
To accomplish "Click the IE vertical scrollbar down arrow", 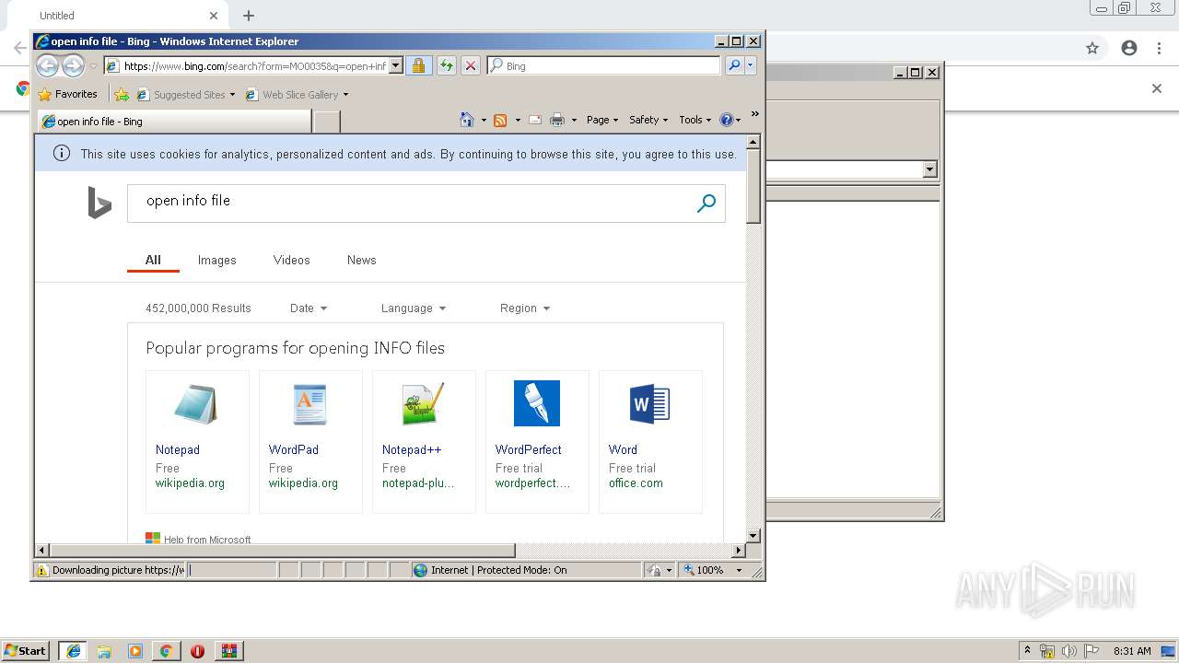I will (753, 535).
